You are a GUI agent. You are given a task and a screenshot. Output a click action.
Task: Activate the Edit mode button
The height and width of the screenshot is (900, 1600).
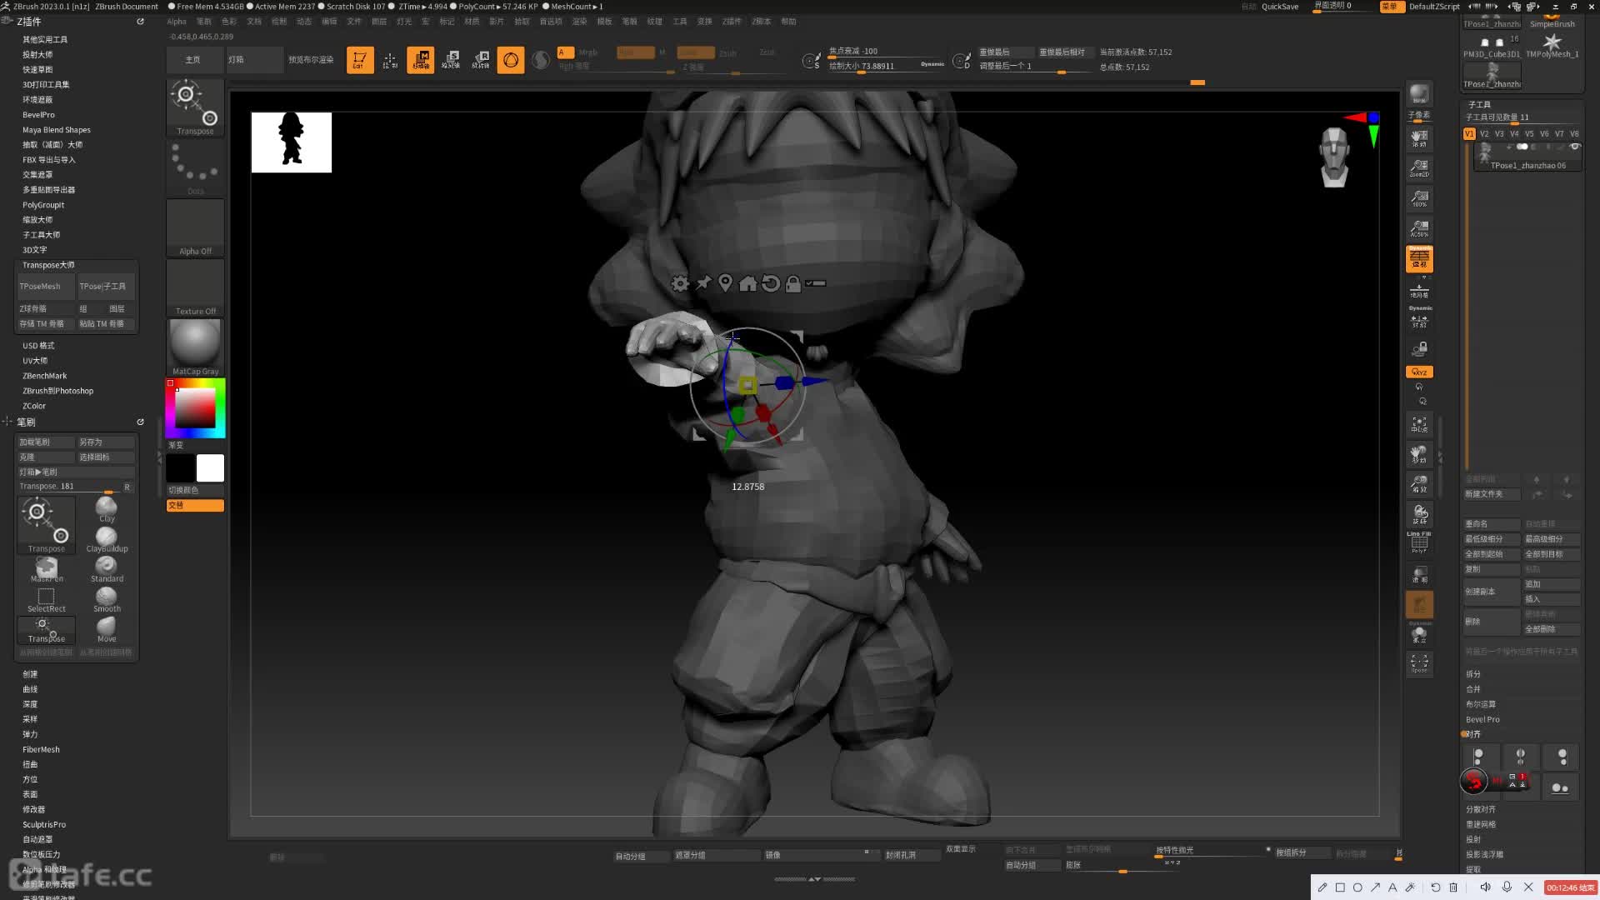click(x=360, y=60)
